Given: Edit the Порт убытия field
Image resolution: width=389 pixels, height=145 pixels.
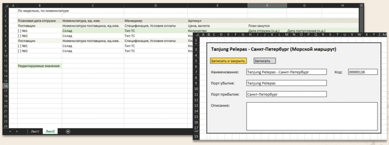Looking at the screenshot, I should [286, 83].
